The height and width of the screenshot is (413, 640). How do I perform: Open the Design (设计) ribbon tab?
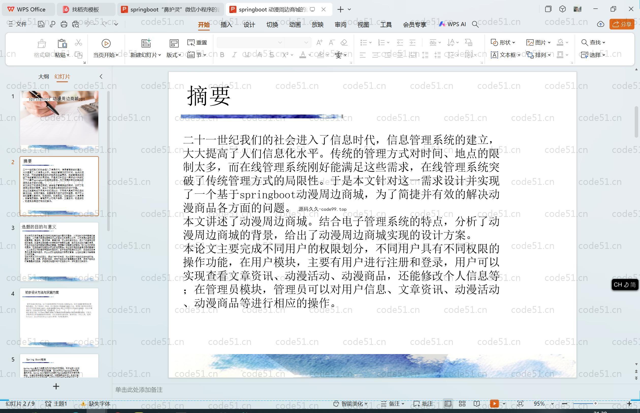point(249,25)
